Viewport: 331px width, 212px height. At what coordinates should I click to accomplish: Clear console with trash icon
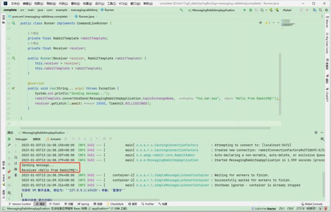[x=16, y=175]
